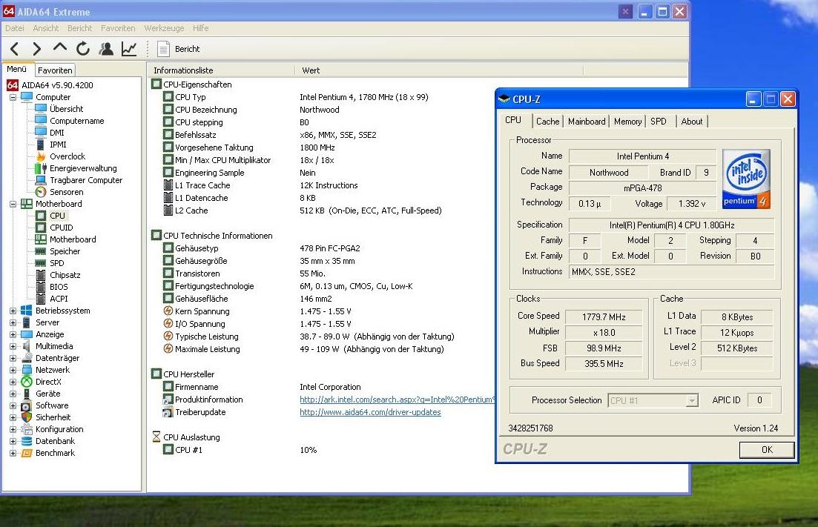Collapse the Motherboard tree node
The height and width of the screenshot is (527, 818).
(x=13, y=204)
